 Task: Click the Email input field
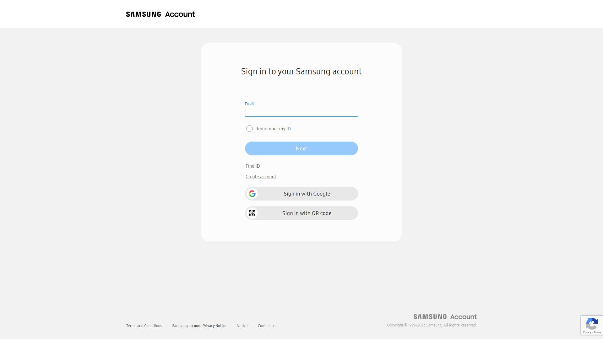[301, 111]
